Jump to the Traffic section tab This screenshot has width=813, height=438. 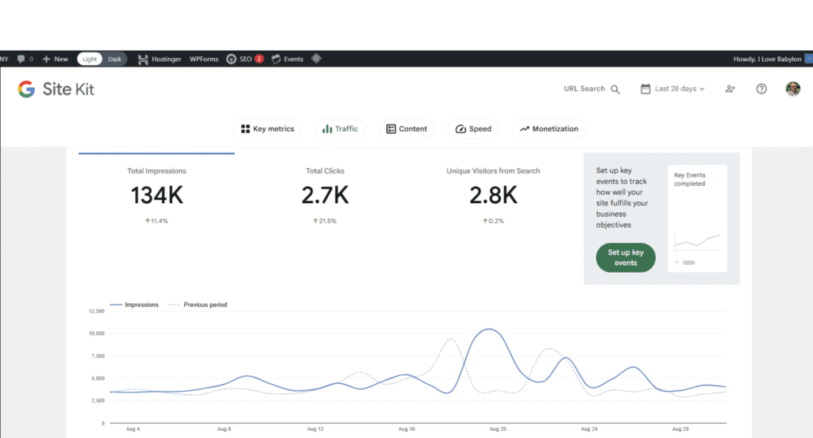[x=340, y=129]
